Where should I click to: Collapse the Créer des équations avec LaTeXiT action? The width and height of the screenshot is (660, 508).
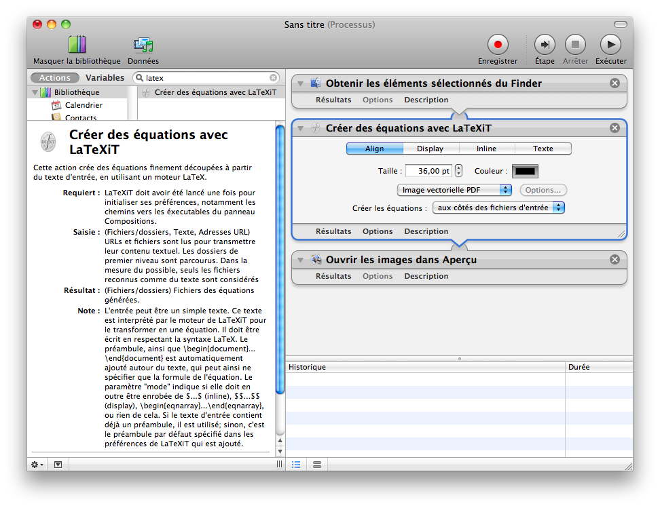pyautogui.click(x=301, y=129)
